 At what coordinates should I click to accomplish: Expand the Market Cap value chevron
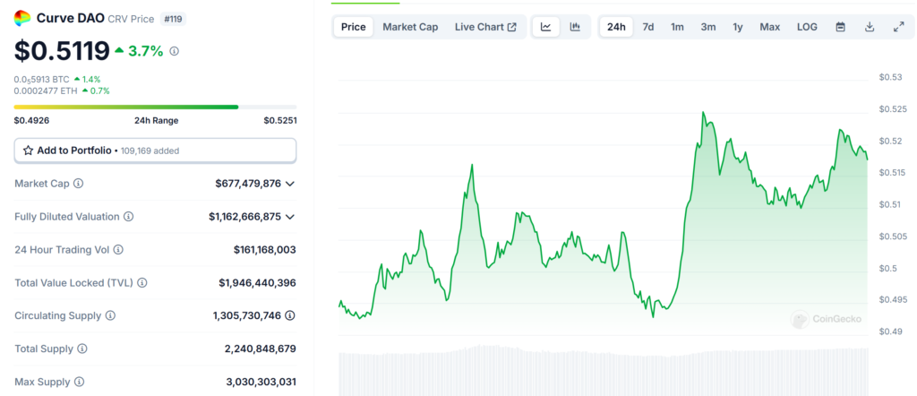(290, 184)
